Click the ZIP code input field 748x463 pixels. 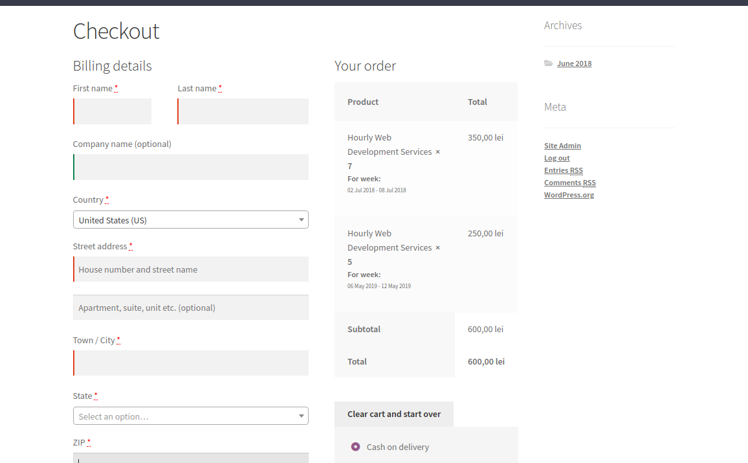pos(191,458)
